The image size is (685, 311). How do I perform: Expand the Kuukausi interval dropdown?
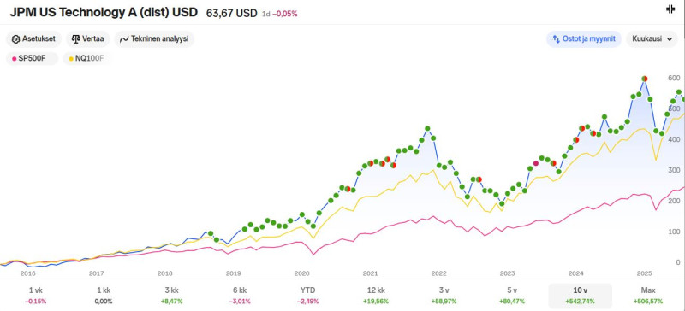click(x=652, y=38)
